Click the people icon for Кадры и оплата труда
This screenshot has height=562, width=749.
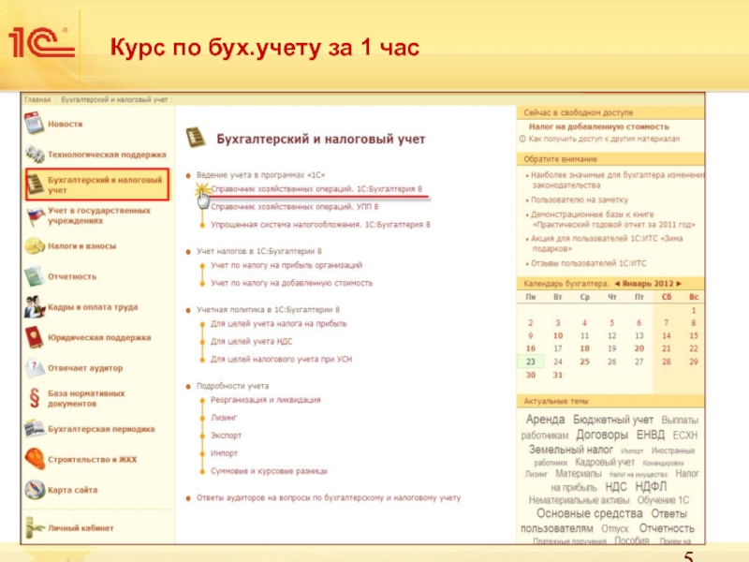pos(35,307)
